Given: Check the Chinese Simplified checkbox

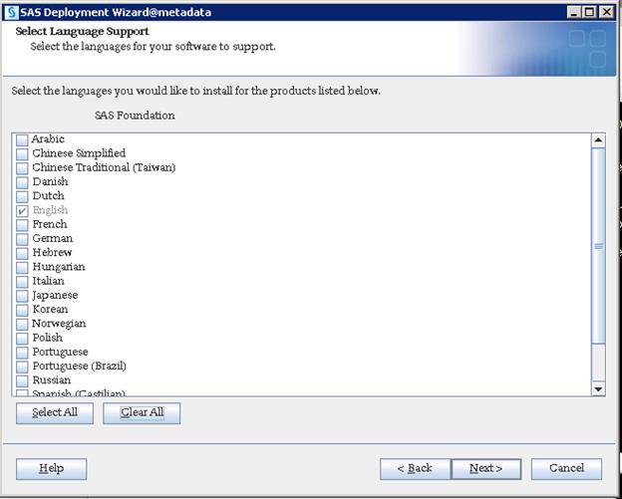Looking at the screenshot, I should pos(22,153).
